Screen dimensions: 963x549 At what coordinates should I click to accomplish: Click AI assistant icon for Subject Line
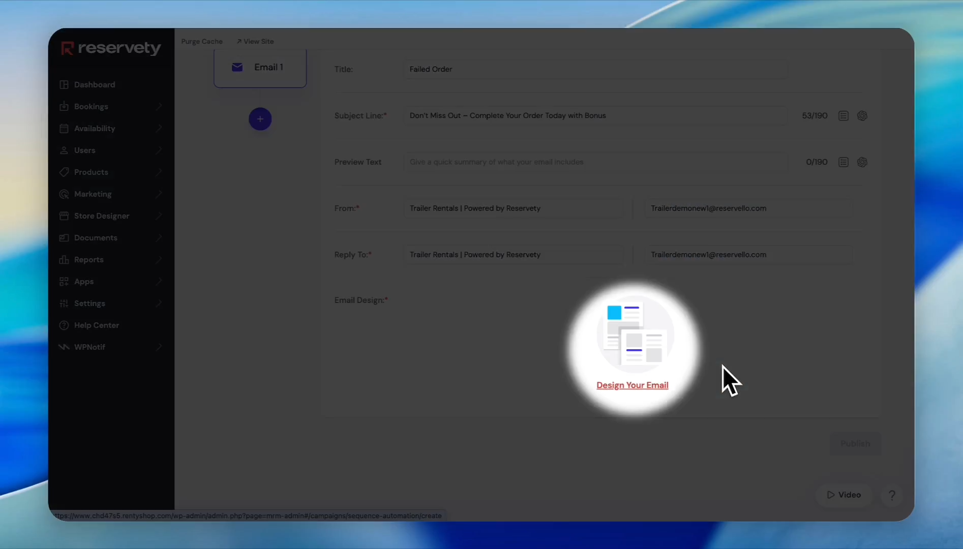pos(862,116)
